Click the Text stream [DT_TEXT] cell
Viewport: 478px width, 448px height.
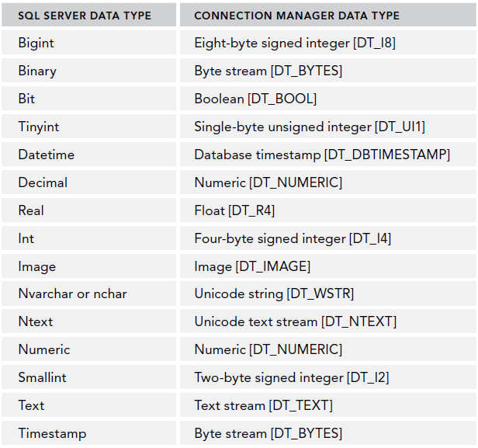tap(263, 405)
